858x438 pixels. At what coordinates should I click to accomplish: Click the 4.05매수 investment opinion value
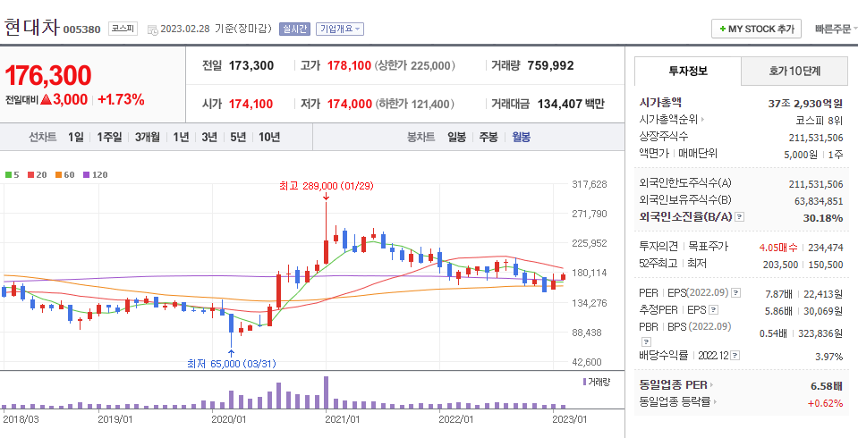point(778,248)
